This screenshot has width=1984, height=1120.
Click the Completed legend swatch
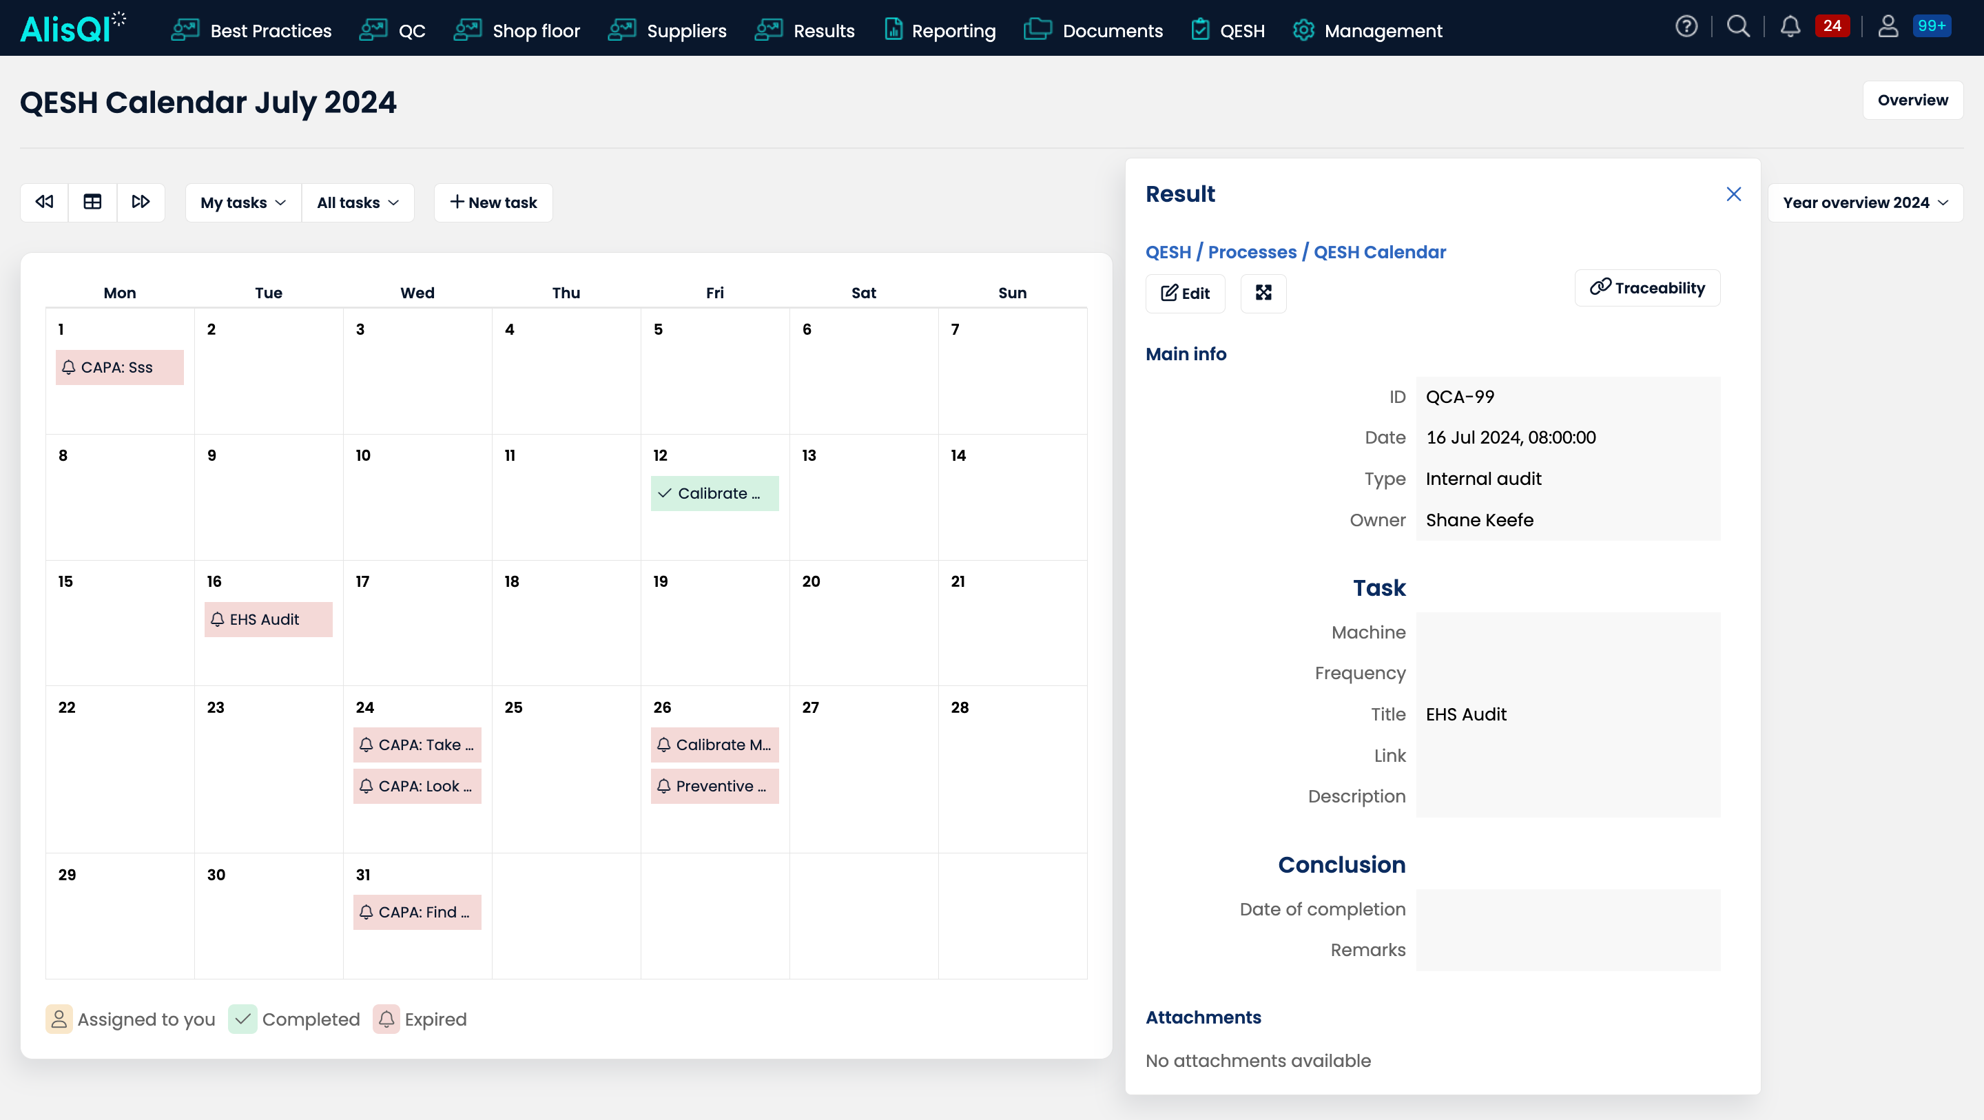pyautogui.click(x=242, y=1019)
